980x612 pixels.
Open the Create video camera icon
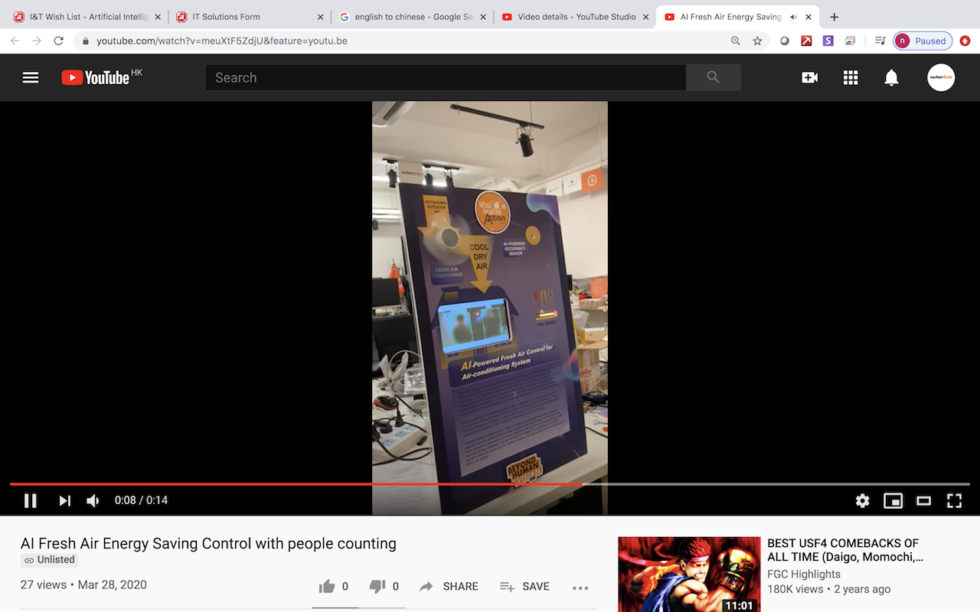809,77
